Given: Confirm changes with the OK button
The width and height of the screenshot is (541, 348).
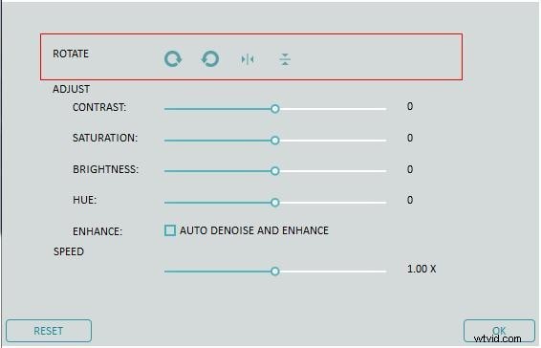Looking at the screenshot, I should coord(499,331).
